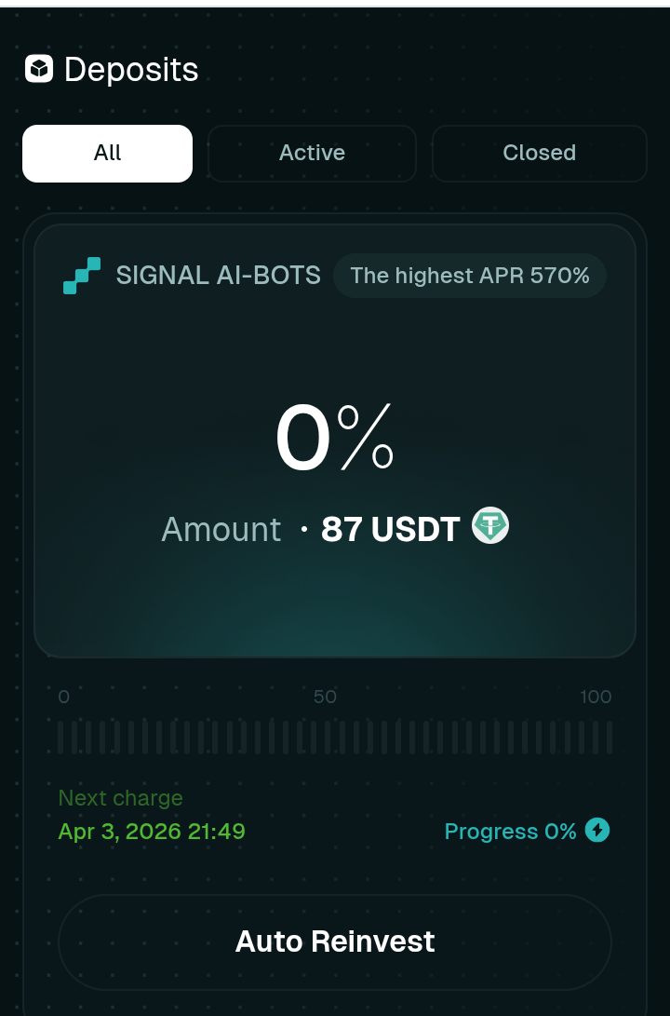Click the Next charge date Apr 3, 2026
The width and height of the screenshot is (670, 1016).
pos(152,831)
